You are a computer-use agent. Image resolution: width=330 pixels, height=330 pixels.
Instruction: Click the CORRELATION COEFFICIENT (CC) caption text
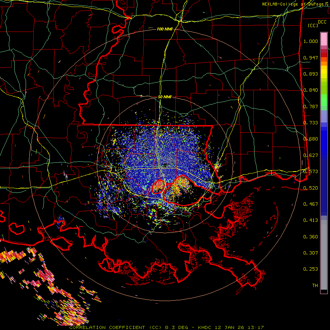[x=115, y=327]
